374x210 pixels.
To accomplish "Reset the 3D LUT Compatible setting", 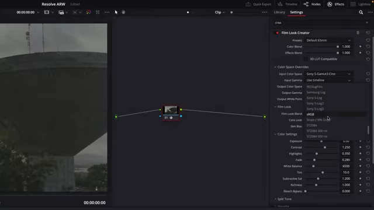I will click(x=368, y=59).
